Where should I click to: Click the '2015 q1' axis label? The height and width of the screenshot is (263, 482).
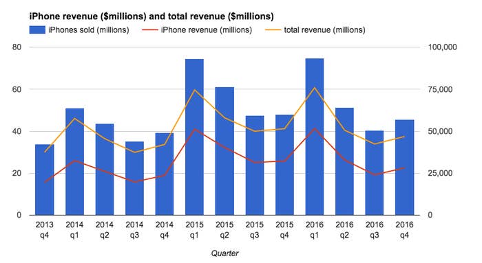pos(194,230)
